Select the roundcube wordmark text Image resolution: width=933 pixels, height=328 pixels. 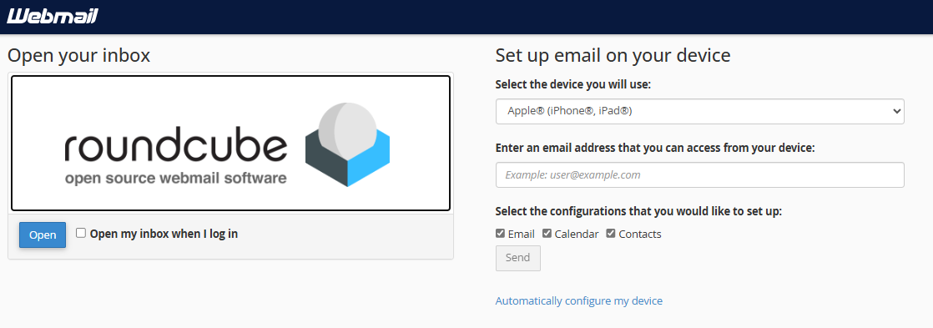pyautogui.click(x=176, y=148)
